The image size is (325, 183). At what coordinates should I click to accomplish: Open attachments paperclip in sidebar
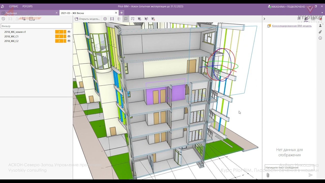click(320, 32)
